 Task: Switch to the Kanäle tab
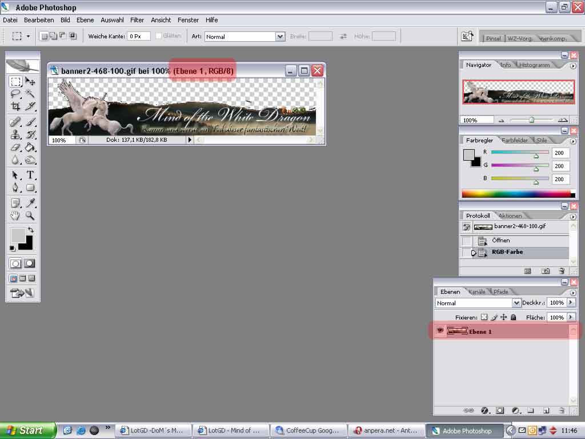pos(476,292)
